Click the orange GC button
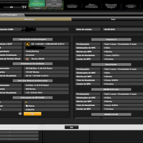 point(33,114)
